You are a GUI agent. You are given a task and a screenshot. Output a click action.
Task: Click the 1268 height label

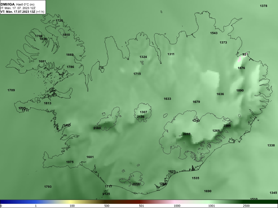[216, 131]
